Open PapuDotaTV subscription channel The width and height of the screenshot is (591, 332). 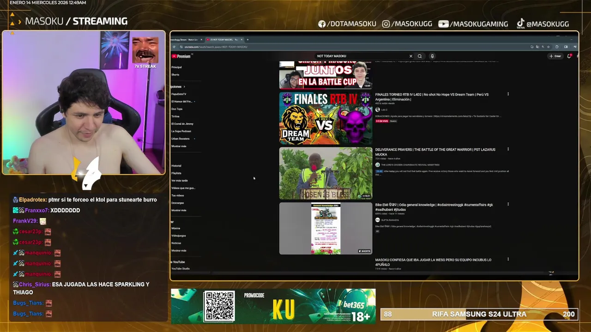179,94
